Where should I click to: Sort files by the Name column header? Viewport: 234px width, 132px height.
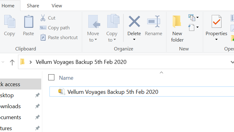point(66,78)
